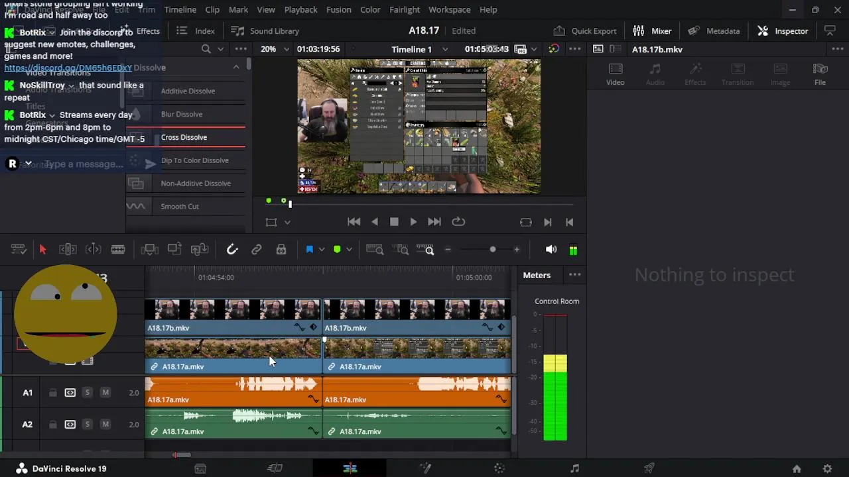Open the Sound Library panel
This screenshot has width=849, height=477.
(x=265, y=30)
